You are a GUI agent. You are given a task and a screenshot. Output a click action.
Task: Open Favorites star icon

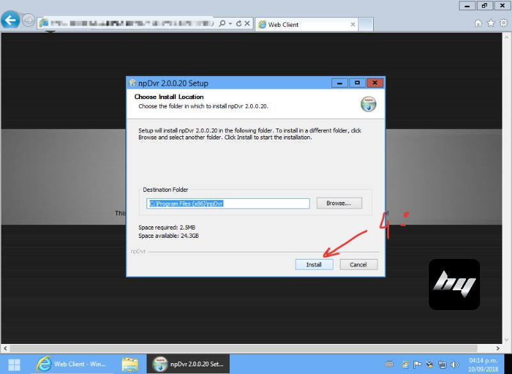click(x=491, y=23)
